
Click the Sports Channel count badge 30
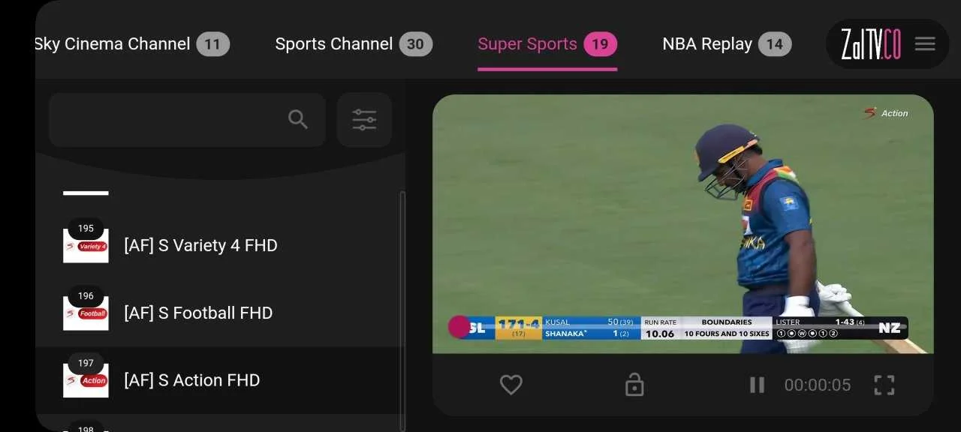[415, 44]
